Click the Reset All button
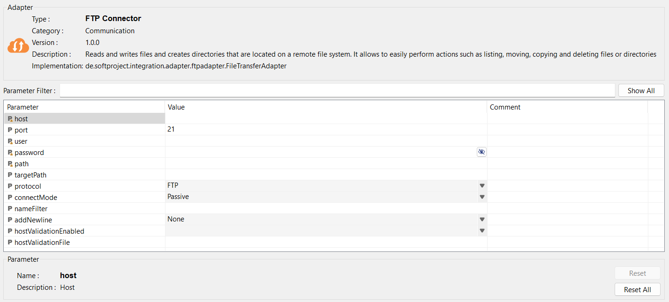 (637, 290)
